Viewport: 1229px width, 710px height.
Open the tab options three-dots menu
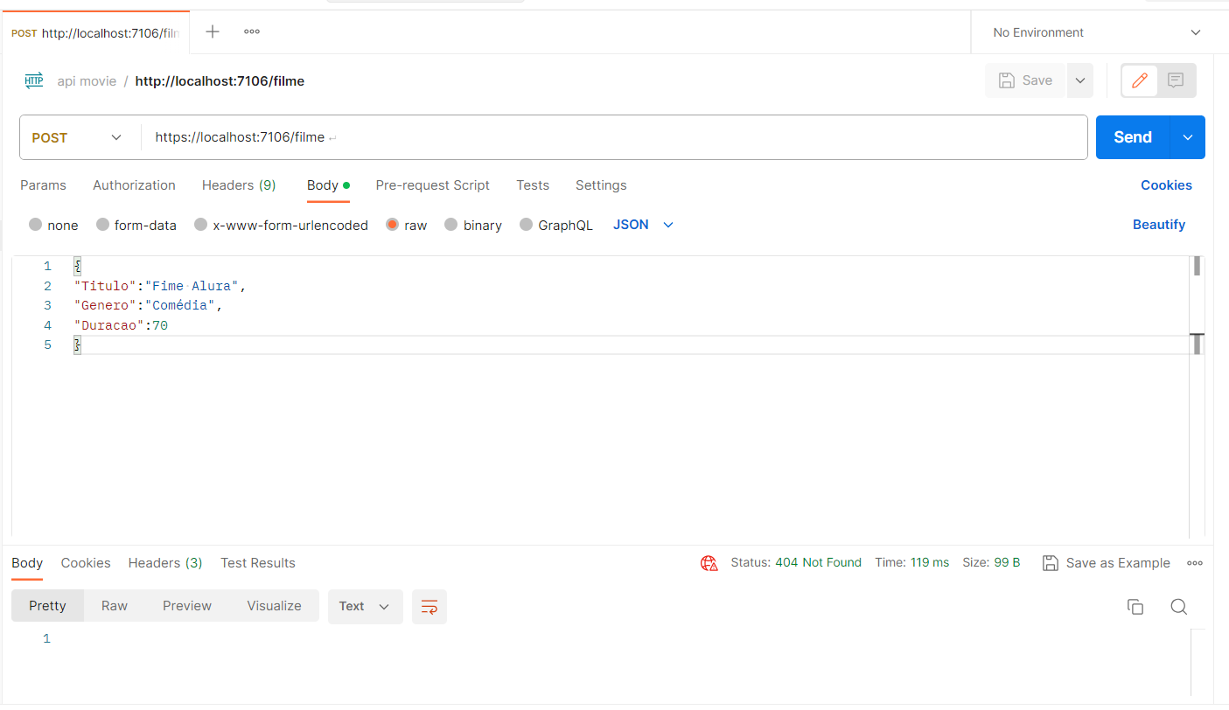coord(252,32)
